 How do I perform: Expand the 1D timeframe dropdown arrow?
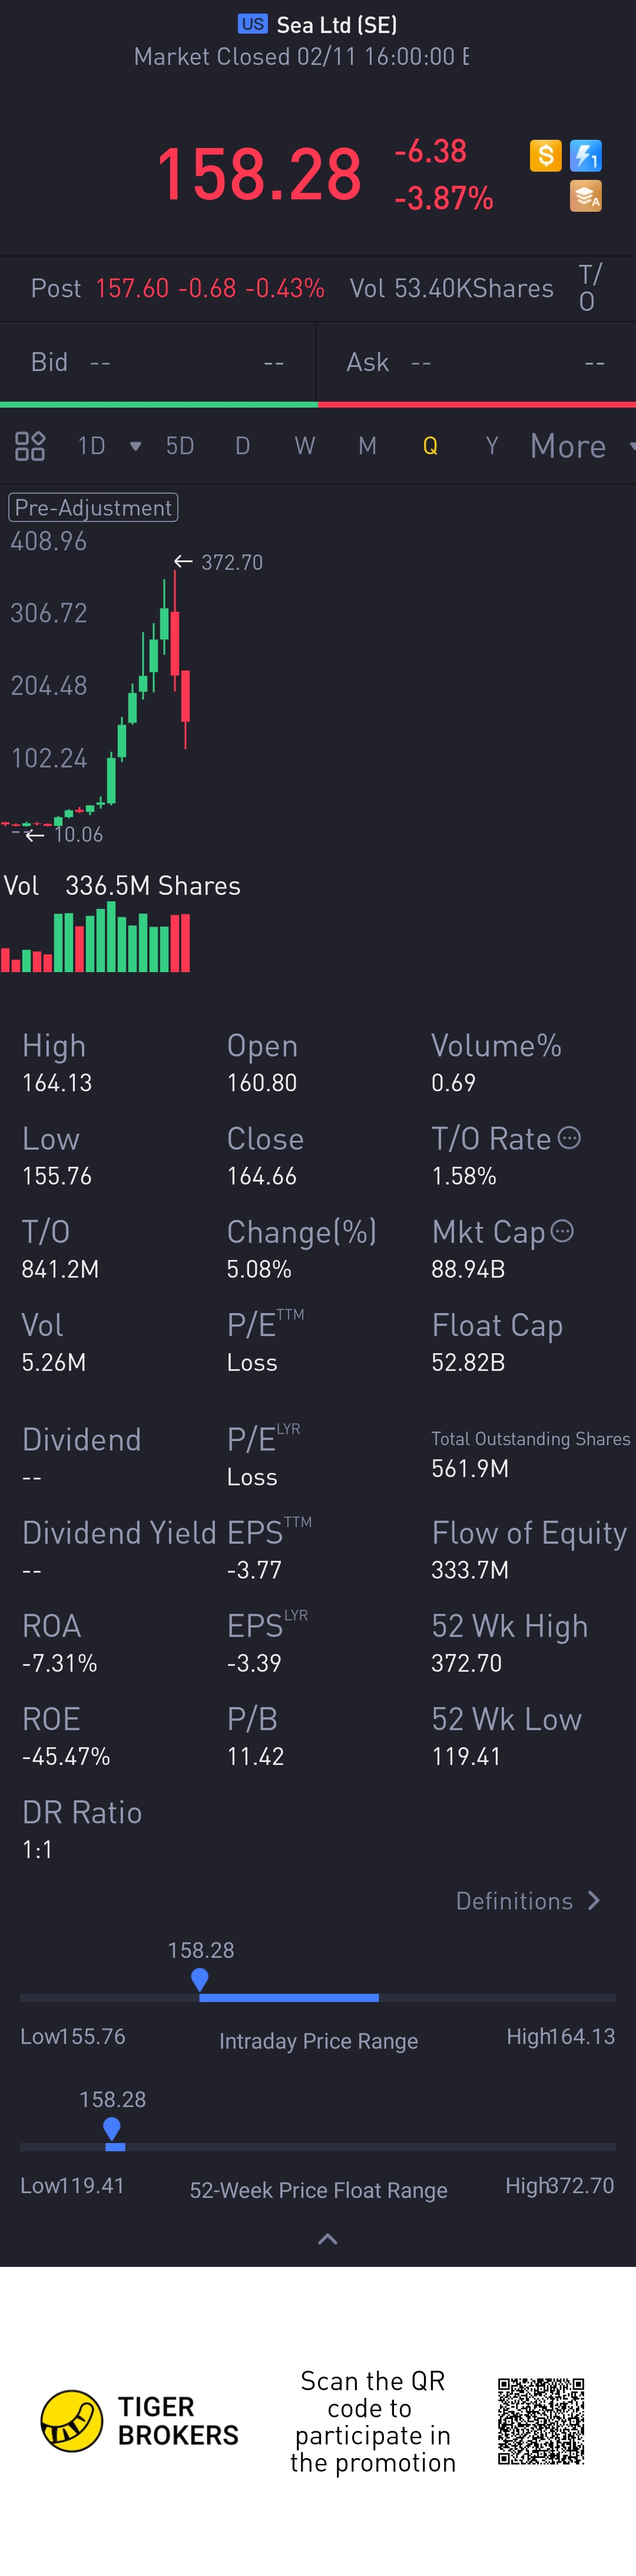(135, 446)
